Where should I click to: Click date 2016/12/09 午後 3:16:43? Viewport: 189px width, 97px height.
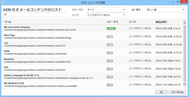click(168, 28)
